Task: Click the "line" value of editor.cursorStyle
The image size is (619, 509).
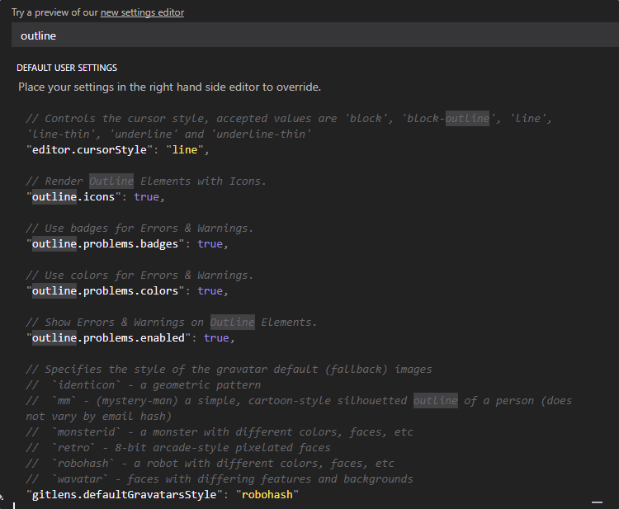Action: [184, 150]
